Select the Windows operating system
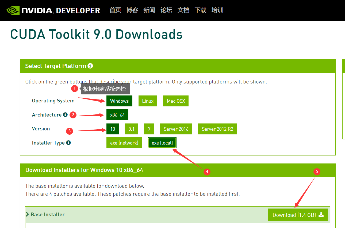 coord(119,101)
